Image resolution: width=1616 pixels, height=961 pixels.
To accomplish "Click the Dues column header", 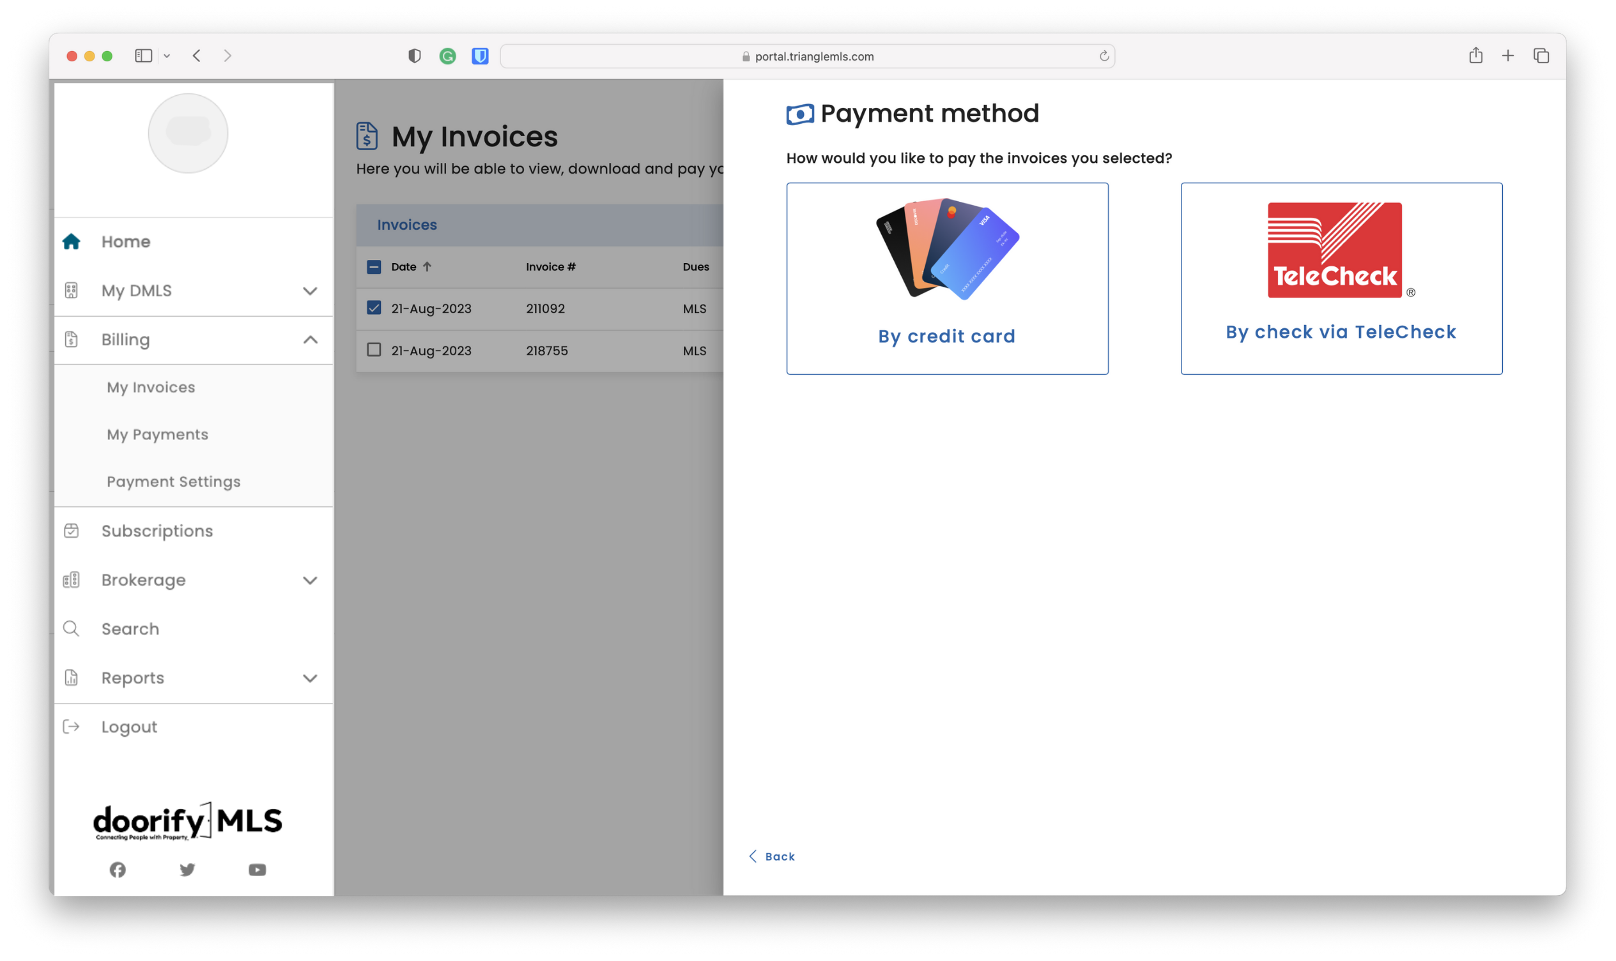I will click(695, 266).
